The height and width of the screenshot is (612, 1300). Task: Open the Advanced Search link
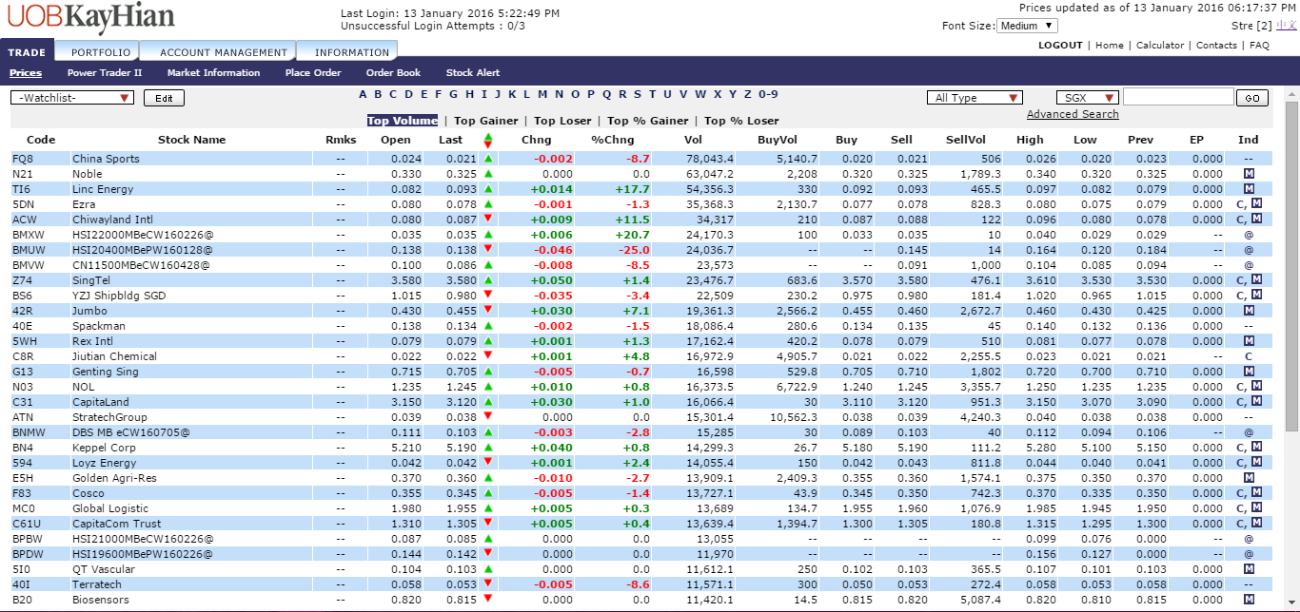1073,114
